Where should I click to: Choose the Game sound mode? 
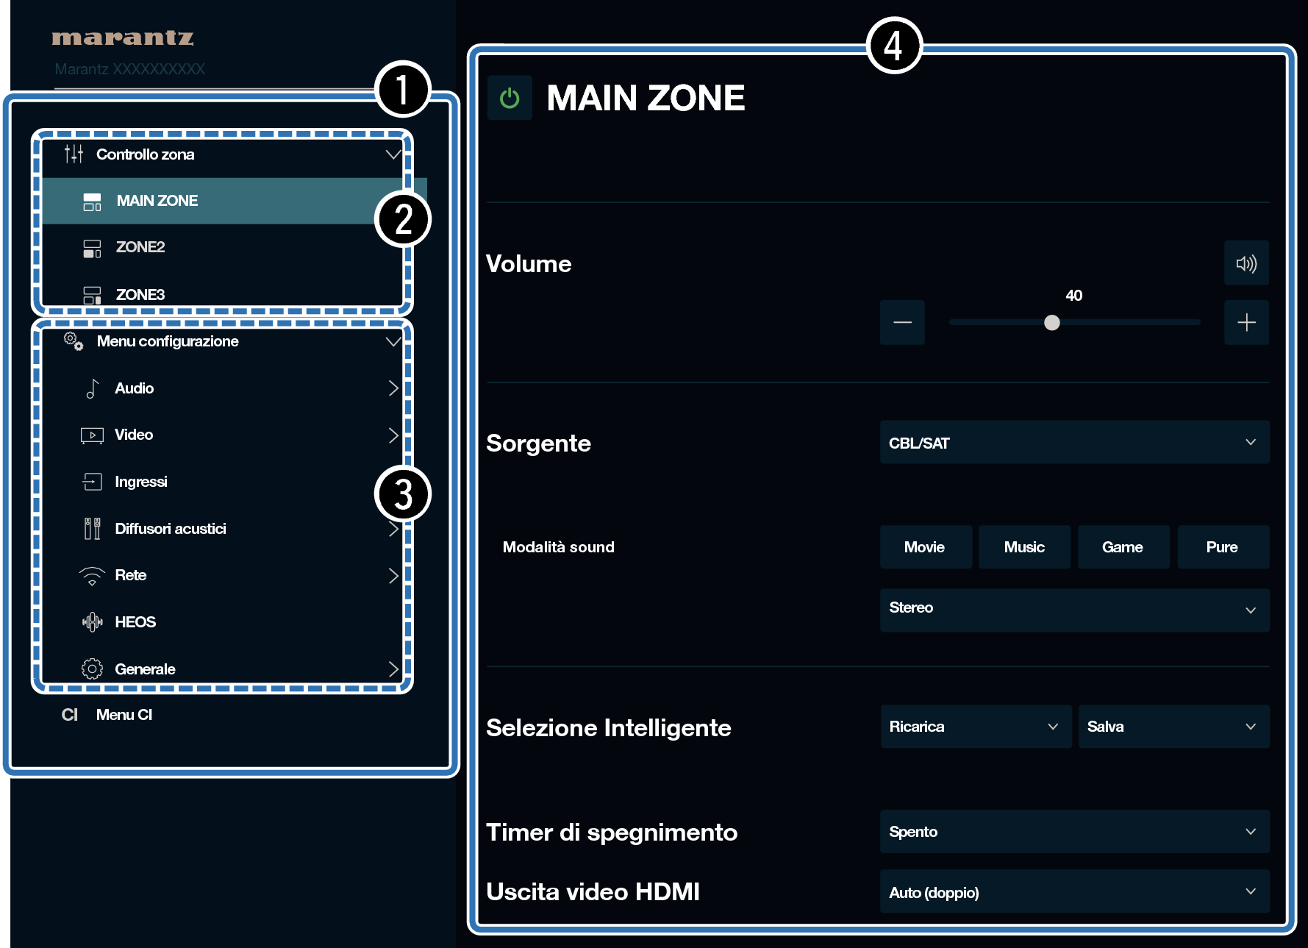(1123, 547)
